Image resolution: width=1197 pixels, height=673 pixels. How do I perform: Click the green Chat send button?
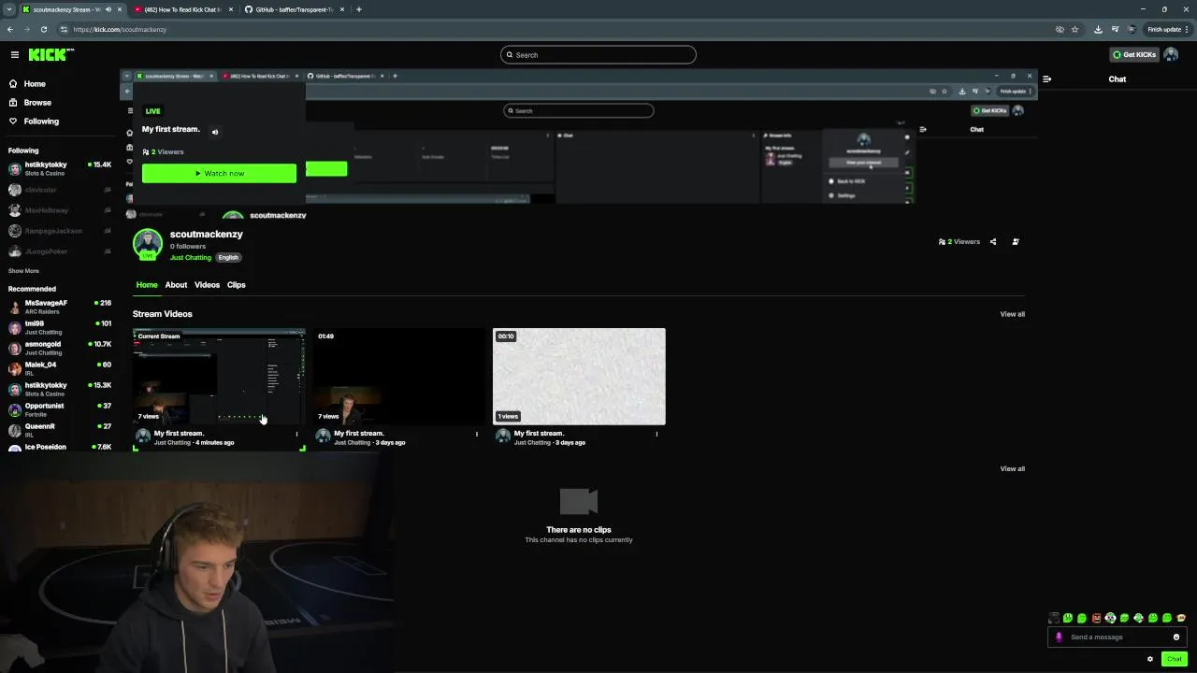1175,659
